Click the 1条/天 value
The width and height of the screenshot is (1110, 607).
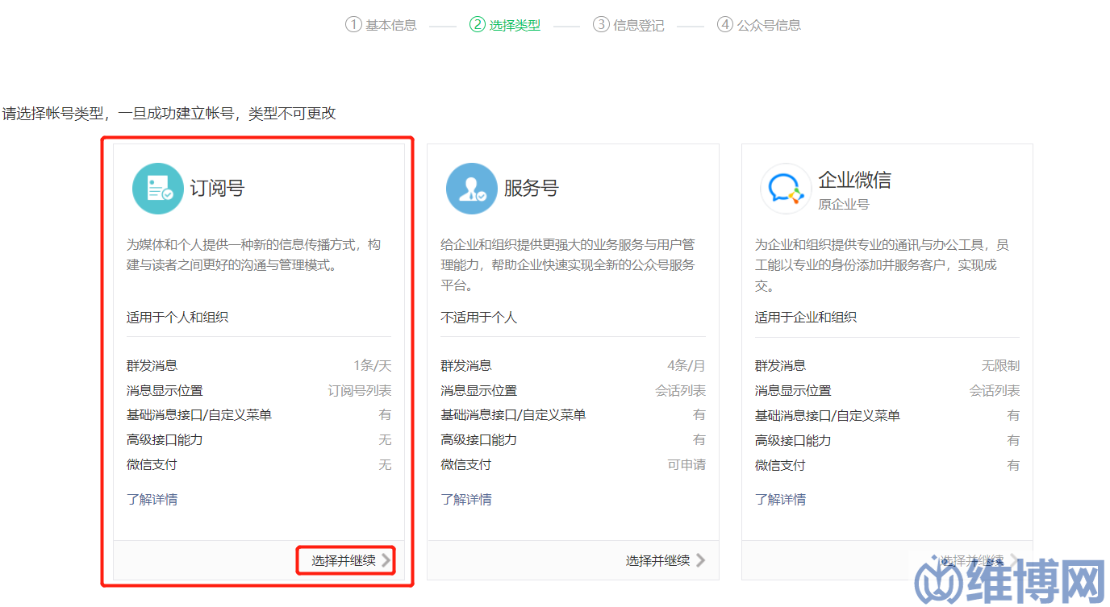[x=372, y=366]
